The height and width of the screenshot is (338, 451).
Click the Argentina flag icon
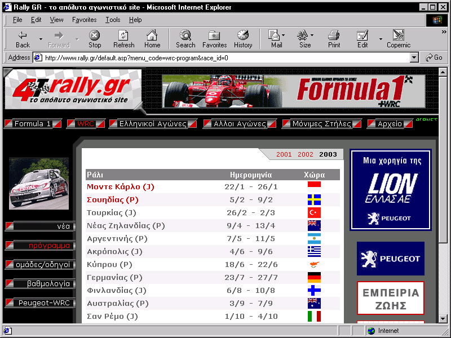coord(314,238)
